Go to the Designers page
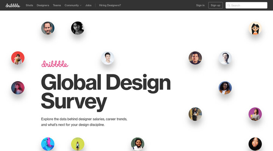The width and height of the screenshot is (273, 151). 43,5
